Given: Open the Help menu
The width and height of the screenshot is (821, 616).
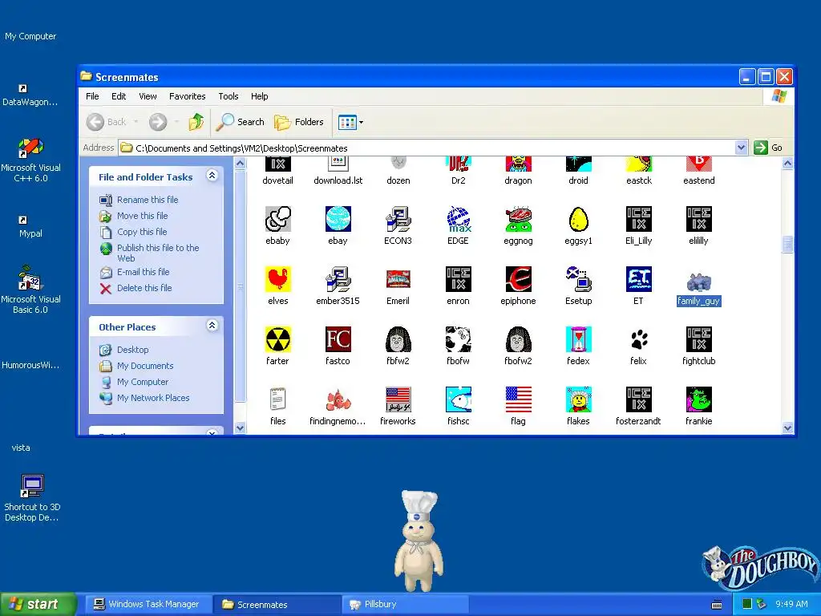Looking at the screenshot, I should [x=259, y=96].
